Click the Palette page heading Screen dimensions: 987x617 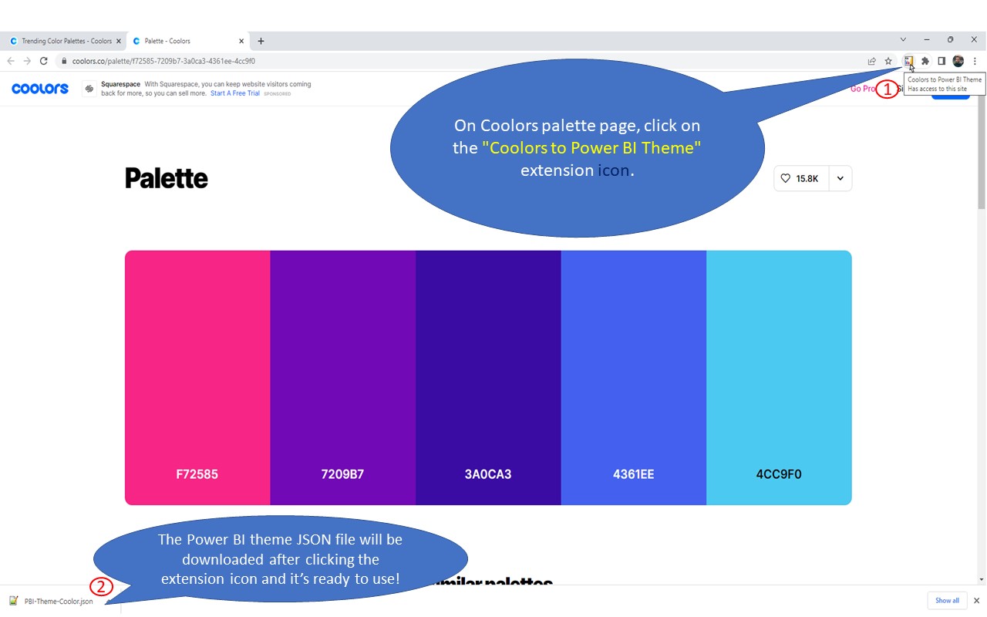[x=167, y=178]
